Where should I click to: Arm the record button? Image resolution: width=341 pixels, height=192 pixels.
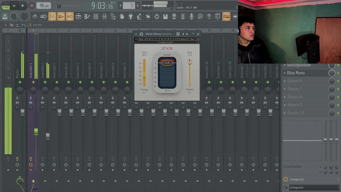point(32,5)
